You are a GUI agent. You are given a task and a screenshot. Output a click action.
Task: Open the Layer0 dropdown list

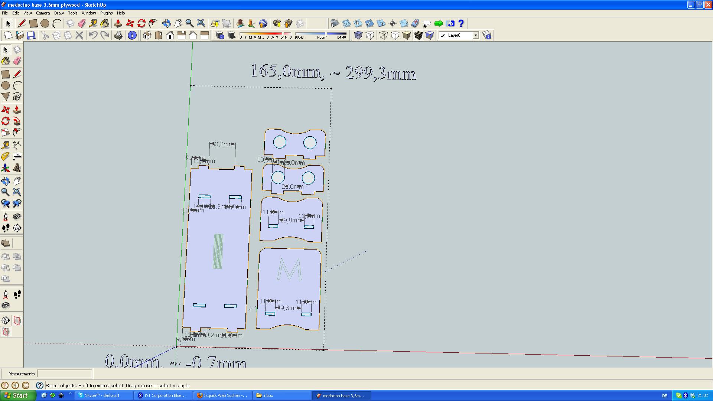476,35
